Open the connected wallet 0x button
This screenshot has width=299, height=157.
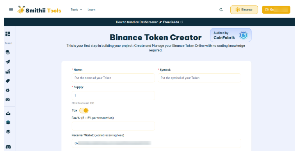pos(276,10)
